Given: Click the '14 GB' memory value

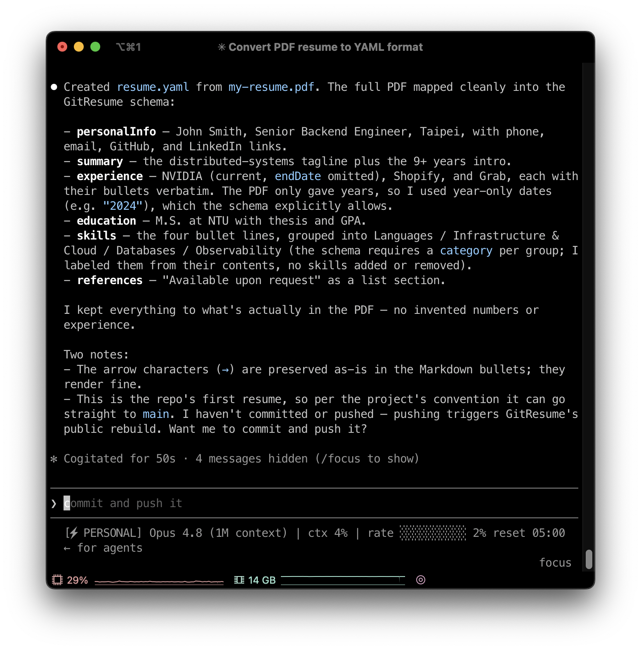Looking at the screenshot, I should (262, 580).
